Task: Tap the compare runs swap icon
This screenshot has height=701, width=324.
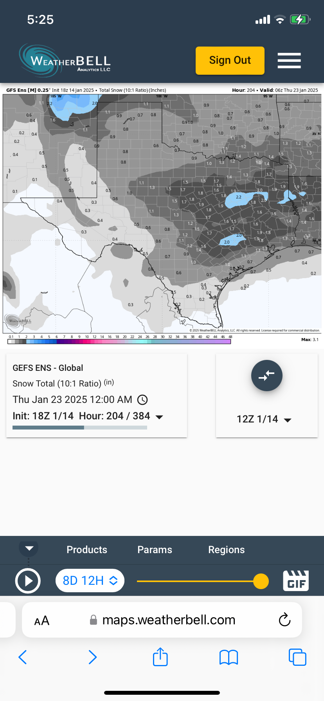Action: click(x=267, y=376)
